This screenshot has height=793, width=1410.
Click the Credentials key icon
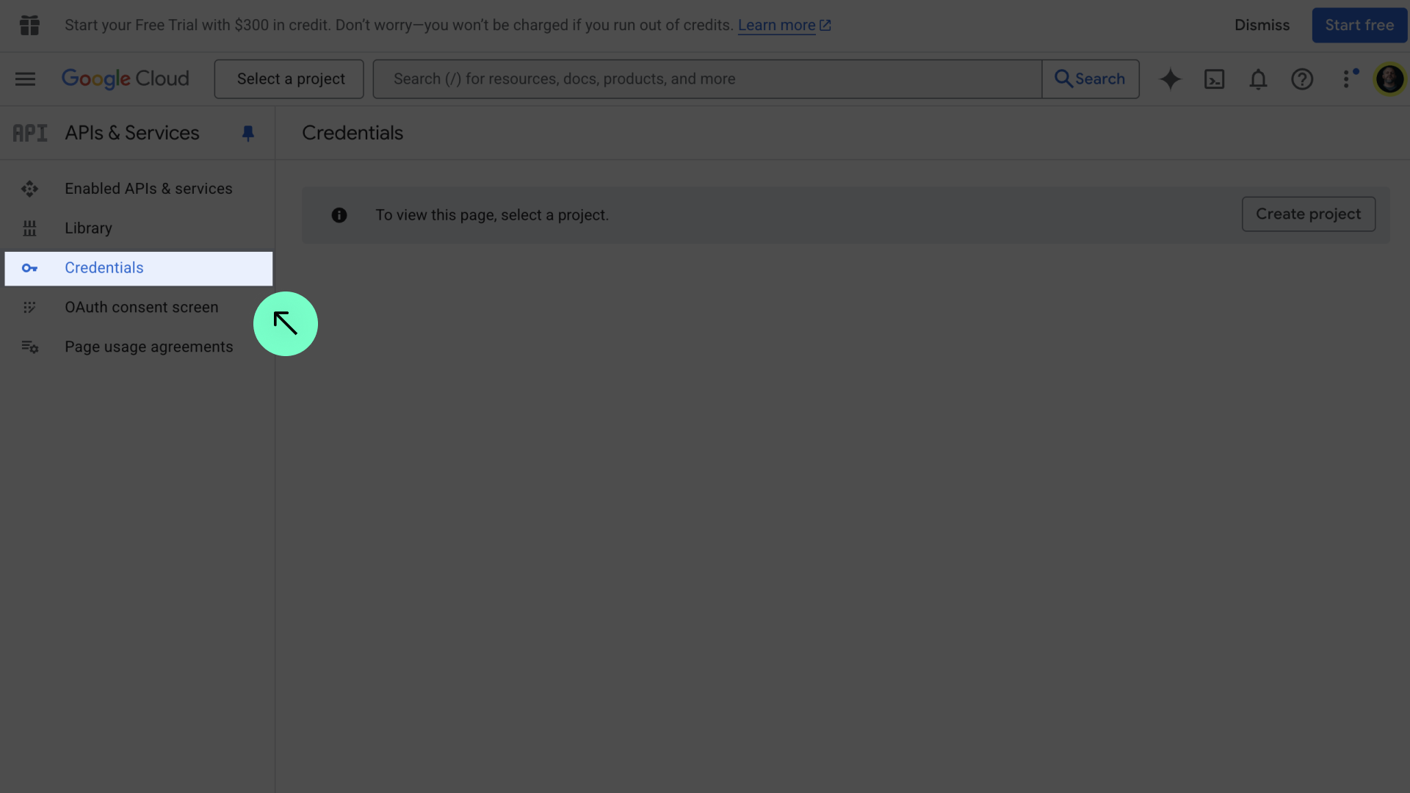click(29, 268)
